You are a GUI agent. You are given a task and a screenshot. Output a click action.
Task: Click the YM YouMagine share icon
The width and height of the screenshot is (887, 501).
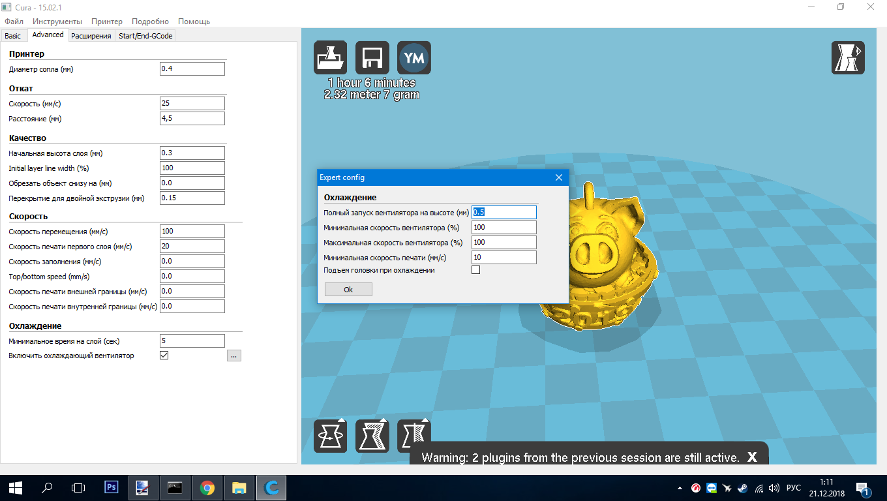(414, 58)
